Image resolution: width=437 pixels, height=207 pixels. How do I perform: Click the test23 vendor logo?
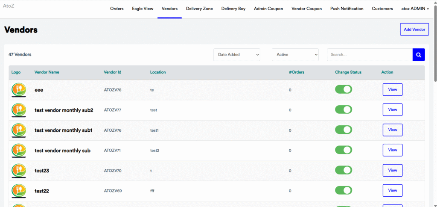[19, 171]
